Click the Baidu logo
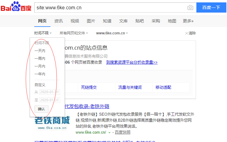227x142 pixels. click(16, 7)
